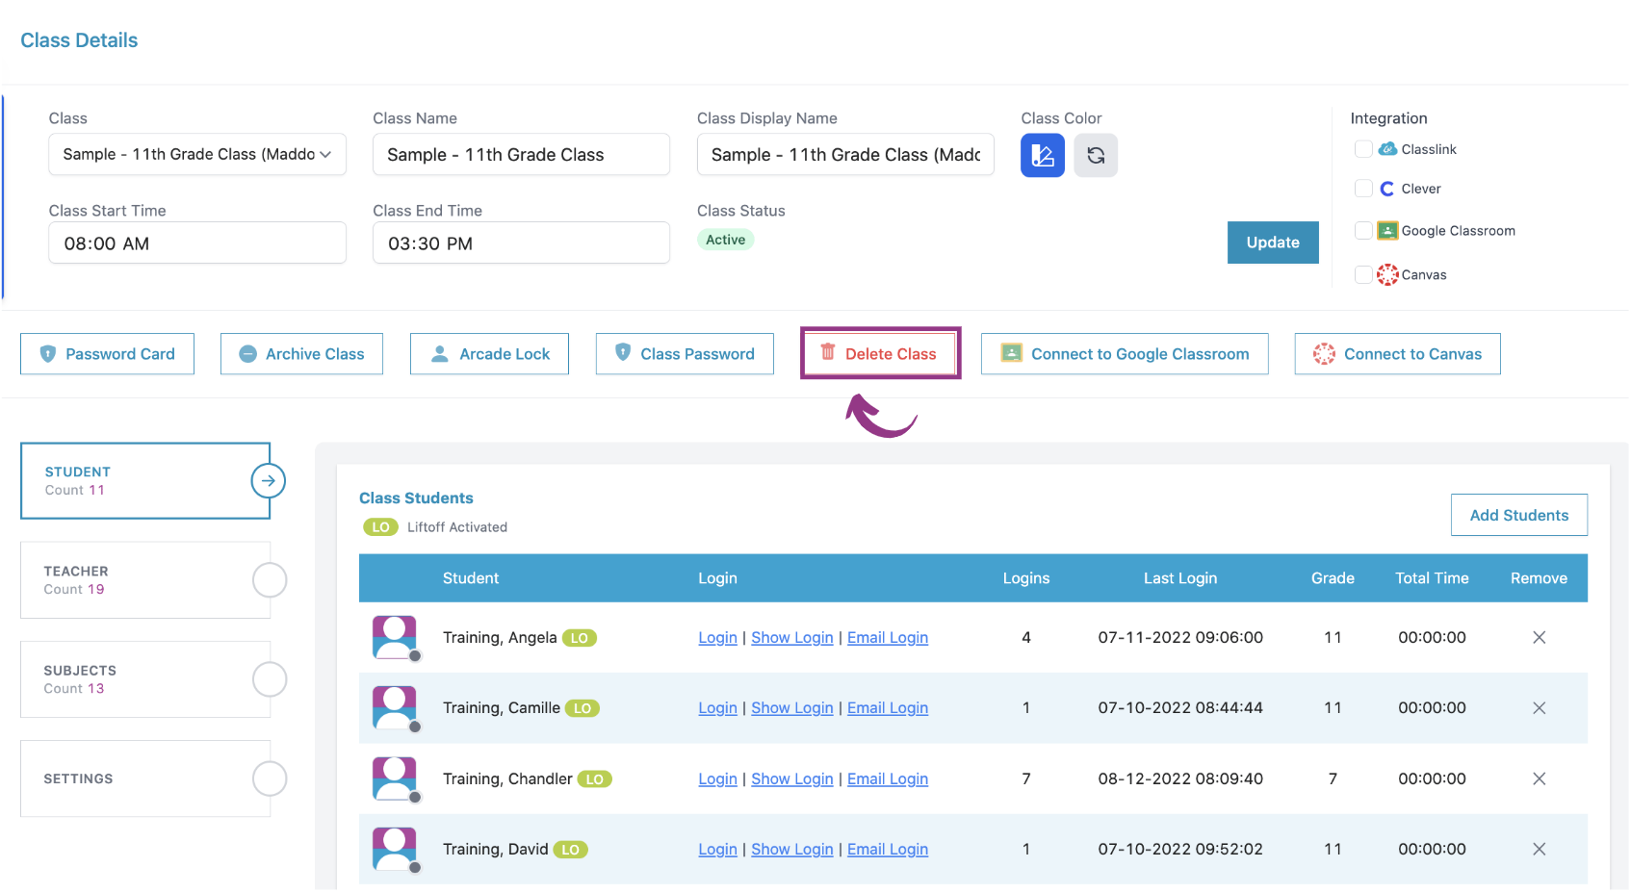
Task: Click the Clever logo icon
Action: pos(1386,189)
